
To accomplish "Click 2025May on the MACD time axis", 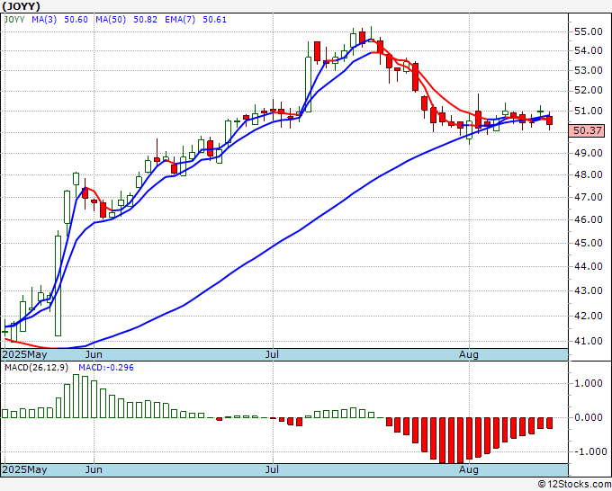I will point(25,469).
